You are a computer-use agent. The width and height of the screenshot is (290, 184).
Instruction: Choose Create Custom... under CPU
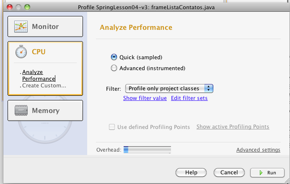pyautogui.click(x=44, y=86)
